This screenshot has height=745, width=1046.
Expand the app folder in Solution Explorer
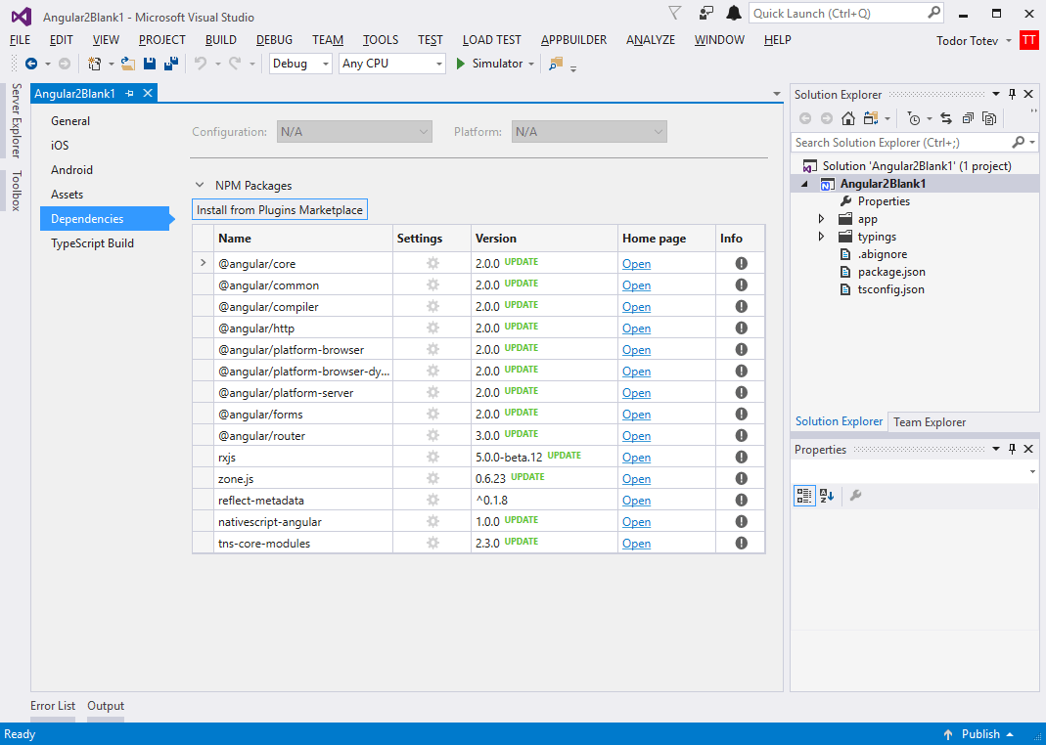coord(821,219)
